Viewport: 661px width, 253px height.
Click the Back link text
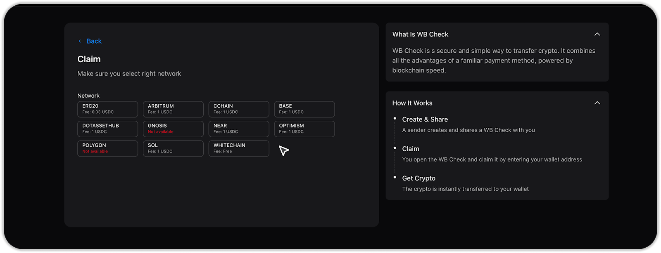click(94, 41)
